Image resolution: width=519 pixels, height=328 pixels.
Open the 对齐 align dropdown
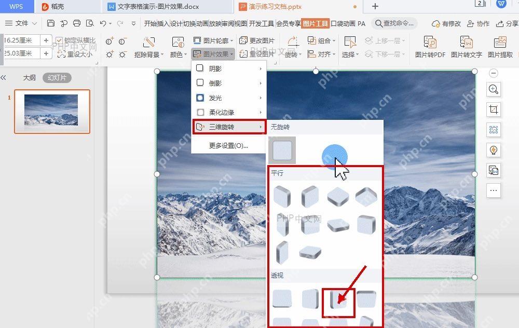(321, 54)
